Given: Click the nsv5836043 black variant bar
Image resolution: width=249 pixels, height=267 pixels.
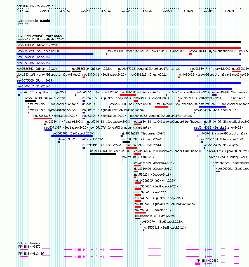Looking at the screenshot, I should pyautogui.click(x=30, y=101).
